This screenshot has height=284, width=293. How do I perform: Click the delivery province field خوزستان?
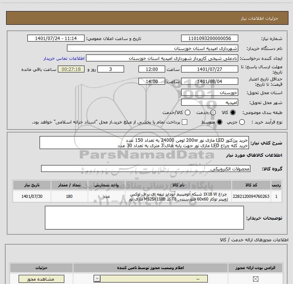coord(209,92)
